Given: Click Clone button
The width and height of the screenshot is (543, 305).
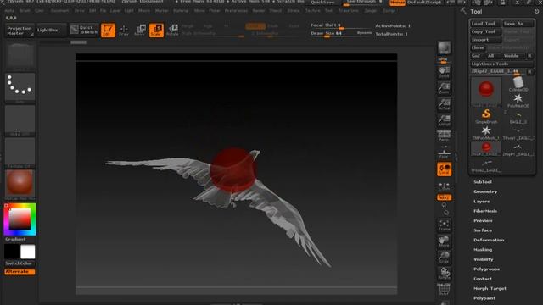Looking at the screenshot, I should tap(478, 47).
